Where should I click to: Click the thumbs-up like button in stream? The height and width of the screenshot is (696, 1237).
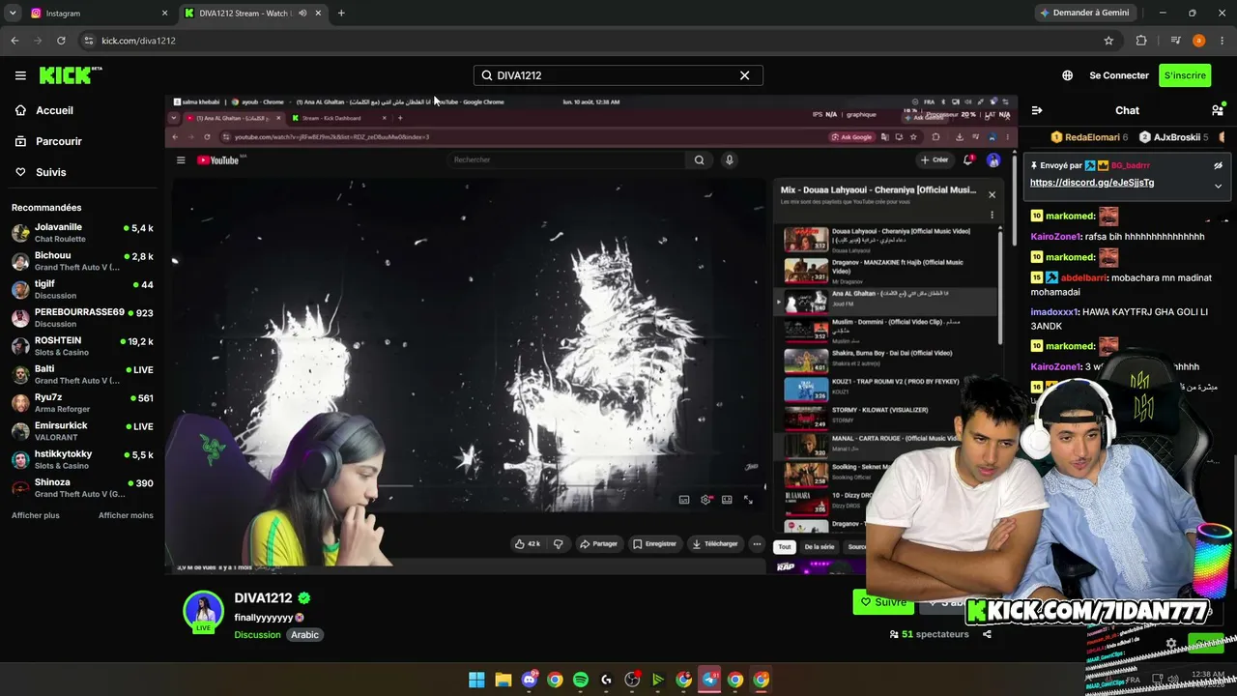[x=527, y=544]
